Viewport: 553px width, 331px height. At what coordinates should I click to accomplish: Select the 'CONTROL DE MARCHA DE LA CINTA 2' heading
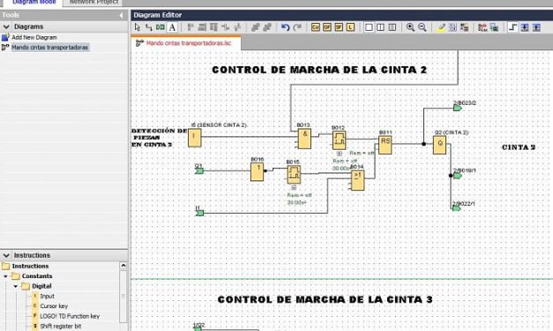319,70
